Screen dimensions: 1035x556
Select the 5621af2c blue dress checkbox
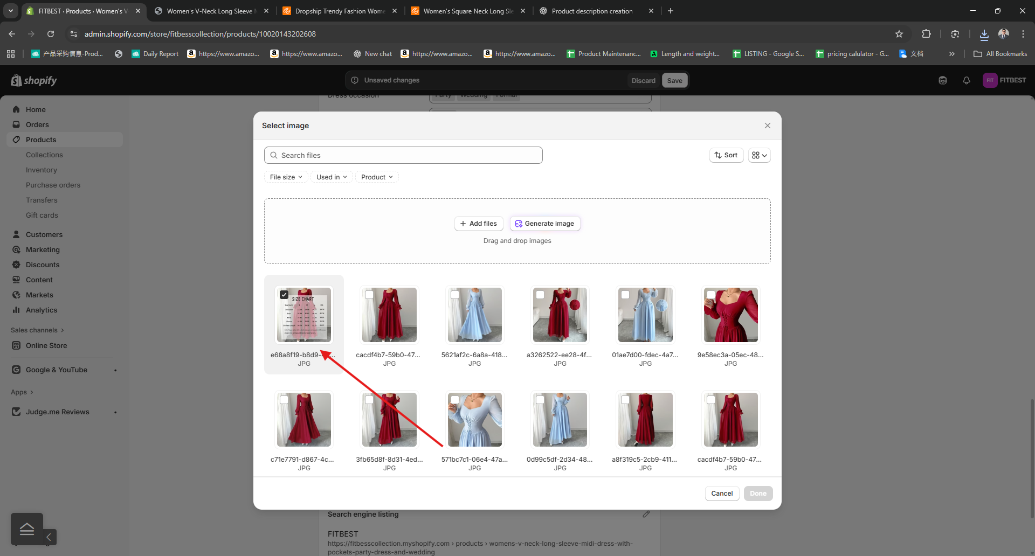pyautogui.click(x=454, y=295)
